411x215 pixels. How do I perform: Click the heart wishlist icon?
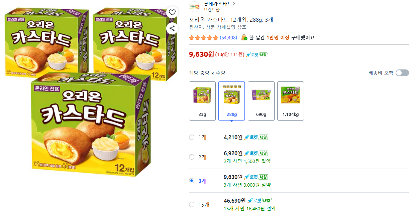point(172,13)
